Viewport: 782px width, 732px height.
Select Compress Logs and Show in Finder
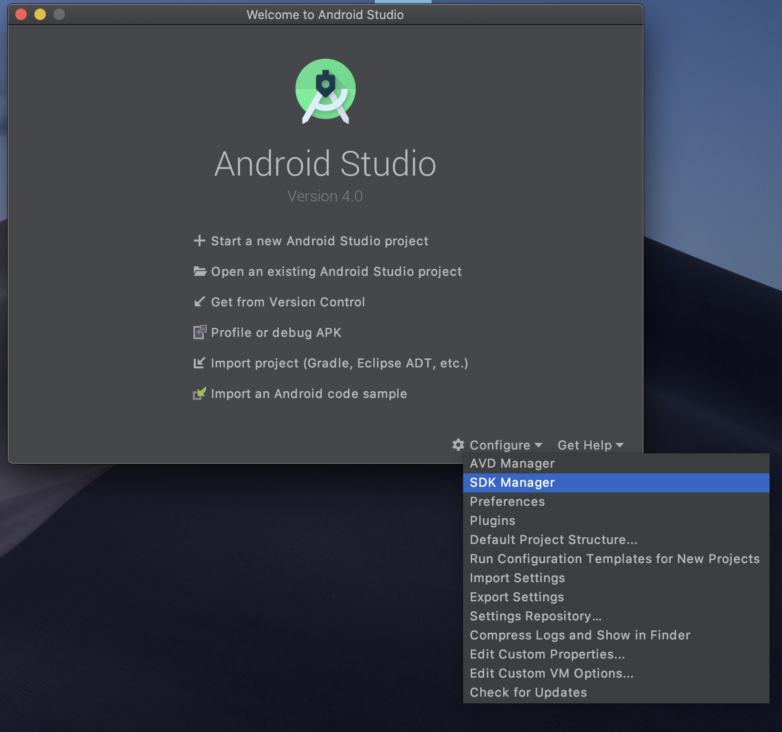coord(616,635)
